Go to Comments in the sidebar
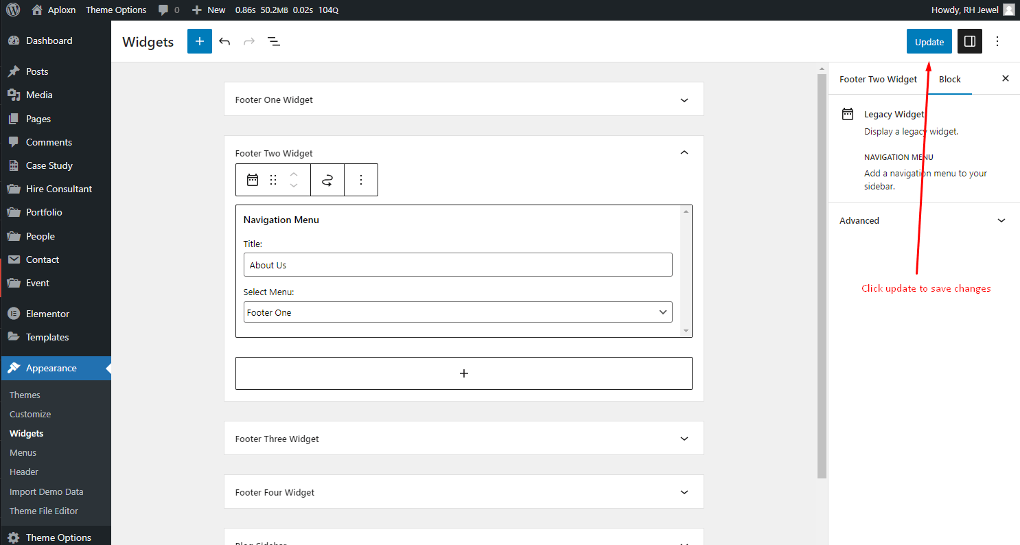1020x545 pixels. coord(56,142)
